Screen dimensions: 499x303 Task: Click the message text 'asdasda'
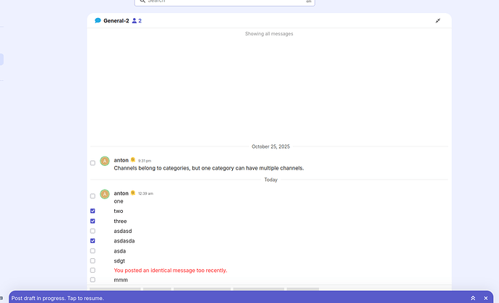[x=124, y=241]
